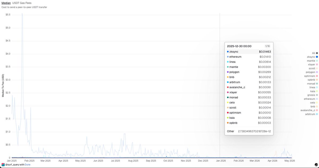This screenshot has height=168, width=319.
Task: Toggle the All series legend entry
Action: (315, 53)
